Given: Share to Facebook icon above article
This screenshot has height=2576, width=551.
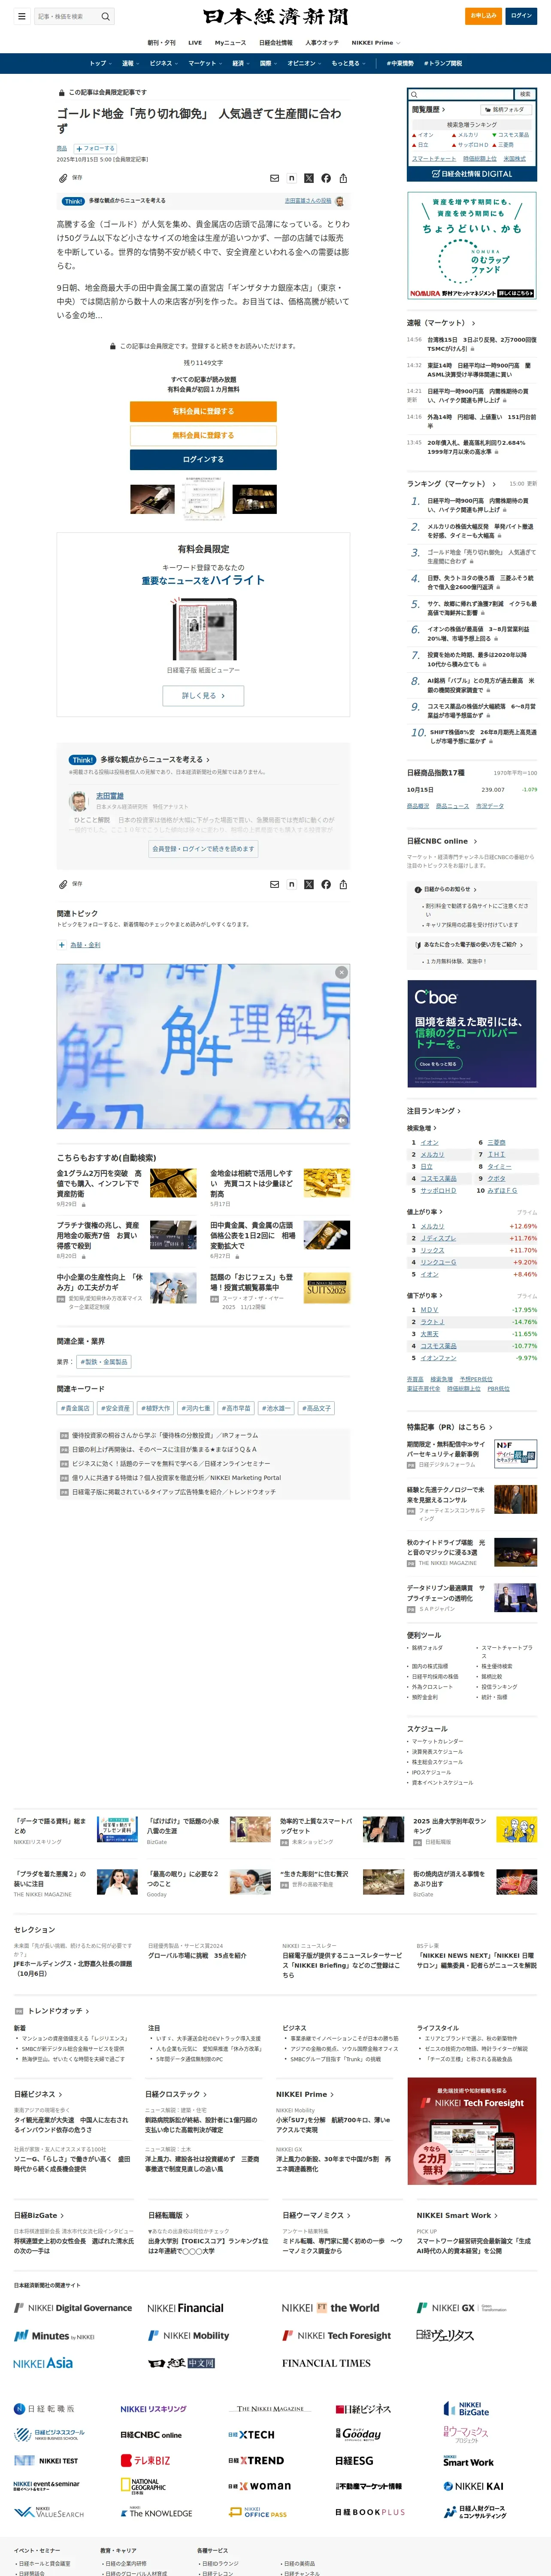Looking at the screenshot, I should tap(326, 178).
